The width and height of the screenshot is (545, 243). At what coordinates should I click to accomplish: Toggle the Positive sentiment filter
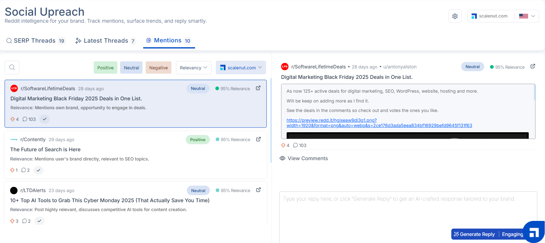(x=105, y=68)
